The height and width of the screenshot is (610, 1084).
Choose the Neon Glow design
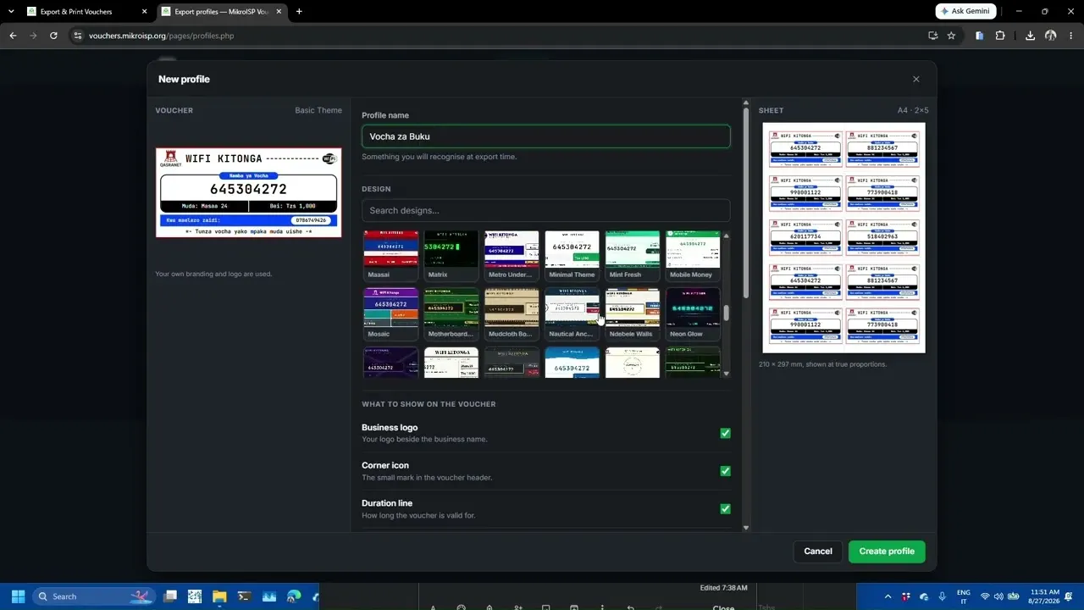click(x=693, y=314)
